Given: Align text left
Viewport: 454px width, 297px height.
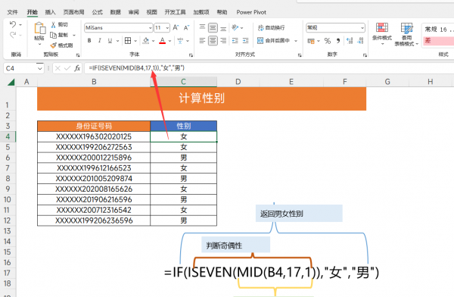Looking at the screenshot, I should click(202, 41).
